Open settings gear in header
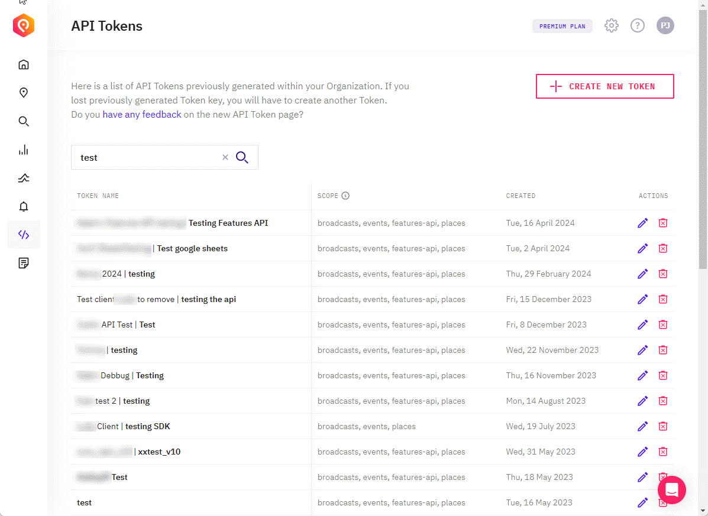Viewport: 708px width, 516px height. pos(612,25)
